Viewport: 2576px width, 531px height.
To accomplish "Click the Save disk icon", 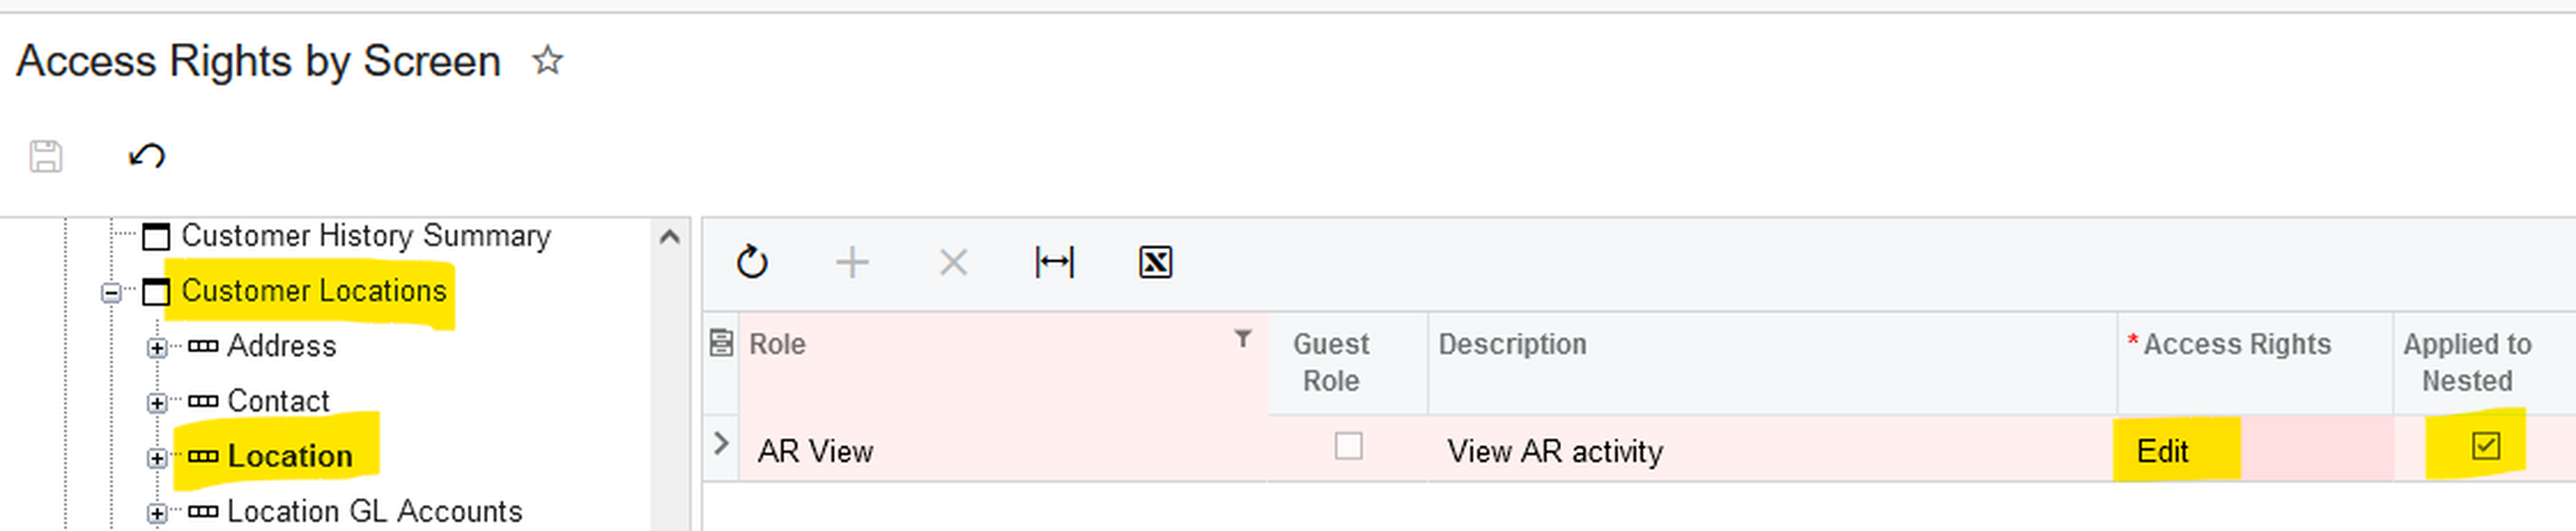I will coord(45,157).
